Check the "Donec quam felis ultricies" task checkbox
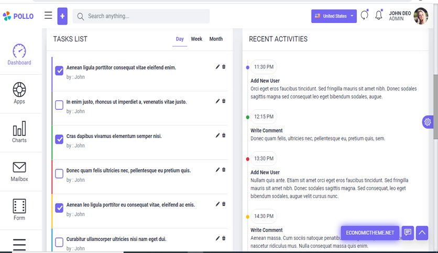 pyautogui.click(x=59, y=174)
